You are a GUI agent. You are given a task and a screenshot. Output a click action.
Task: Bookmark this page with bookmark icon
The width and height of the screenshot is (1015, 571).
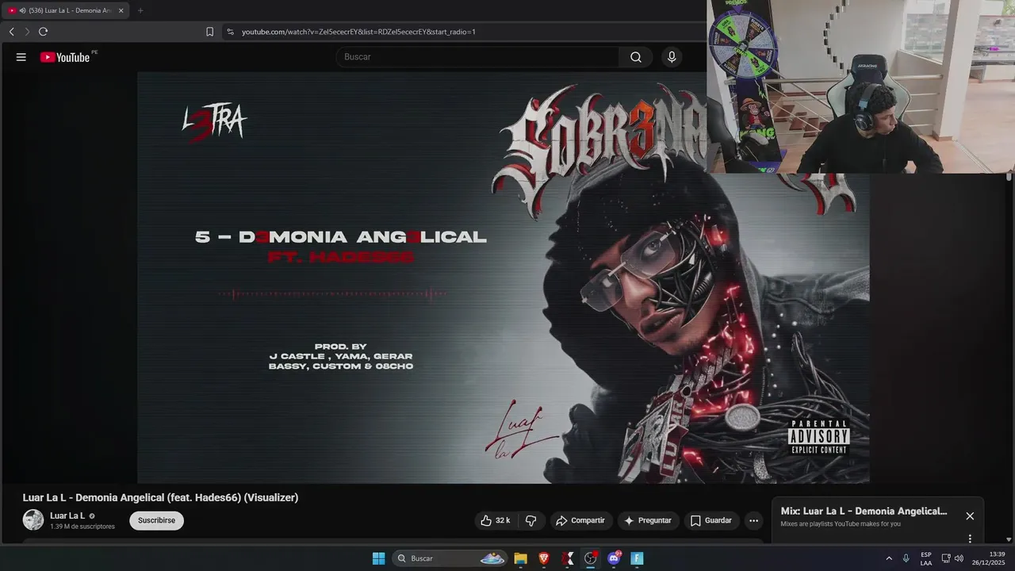tap(209, 32)
